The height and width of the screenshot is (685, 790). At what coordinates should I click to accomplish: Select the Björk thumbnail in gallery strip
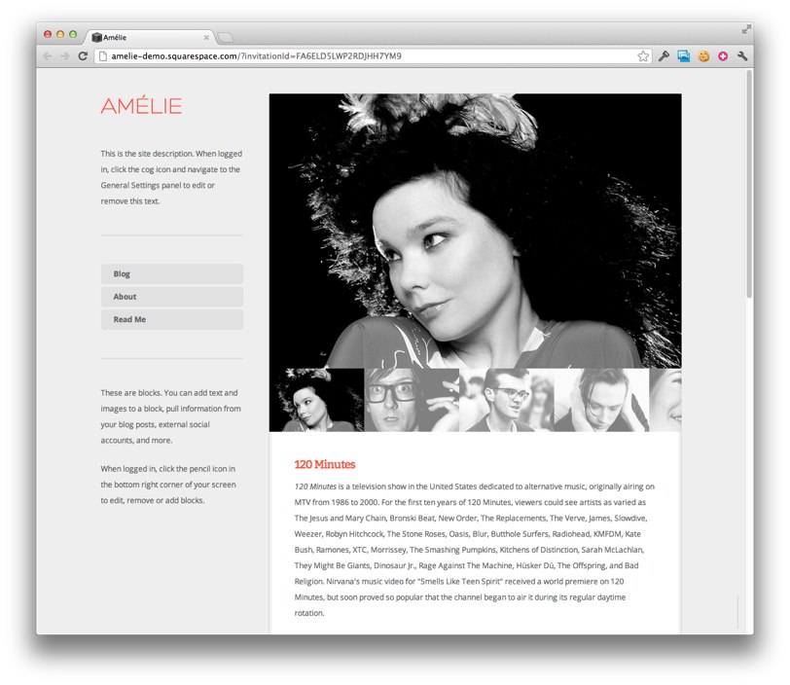pyautogui.click(x=316, y=400)
